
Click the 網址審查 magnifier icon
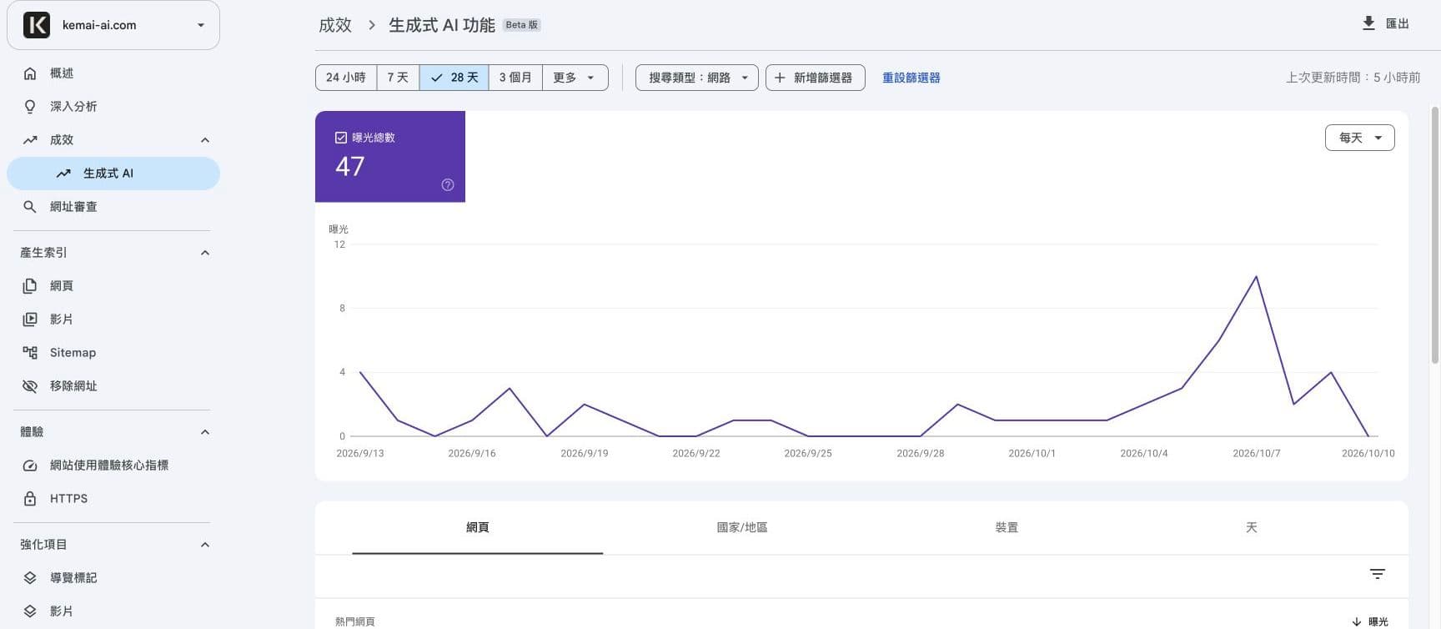click(30, 207)
